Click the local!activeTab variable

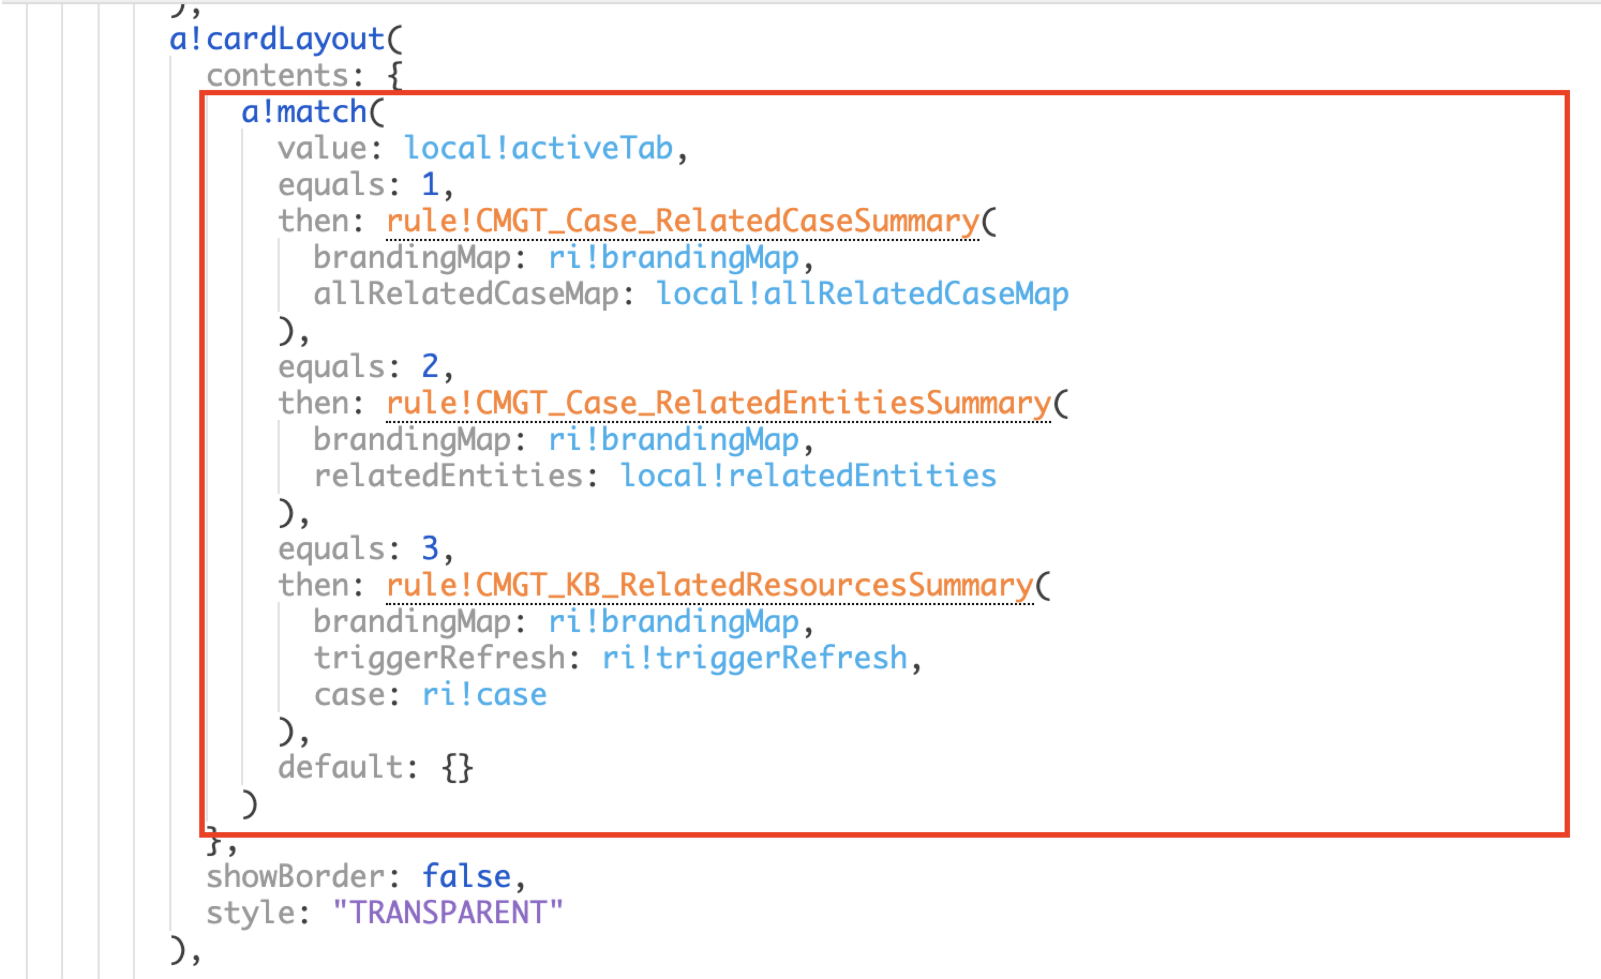(x=538, y=148)
